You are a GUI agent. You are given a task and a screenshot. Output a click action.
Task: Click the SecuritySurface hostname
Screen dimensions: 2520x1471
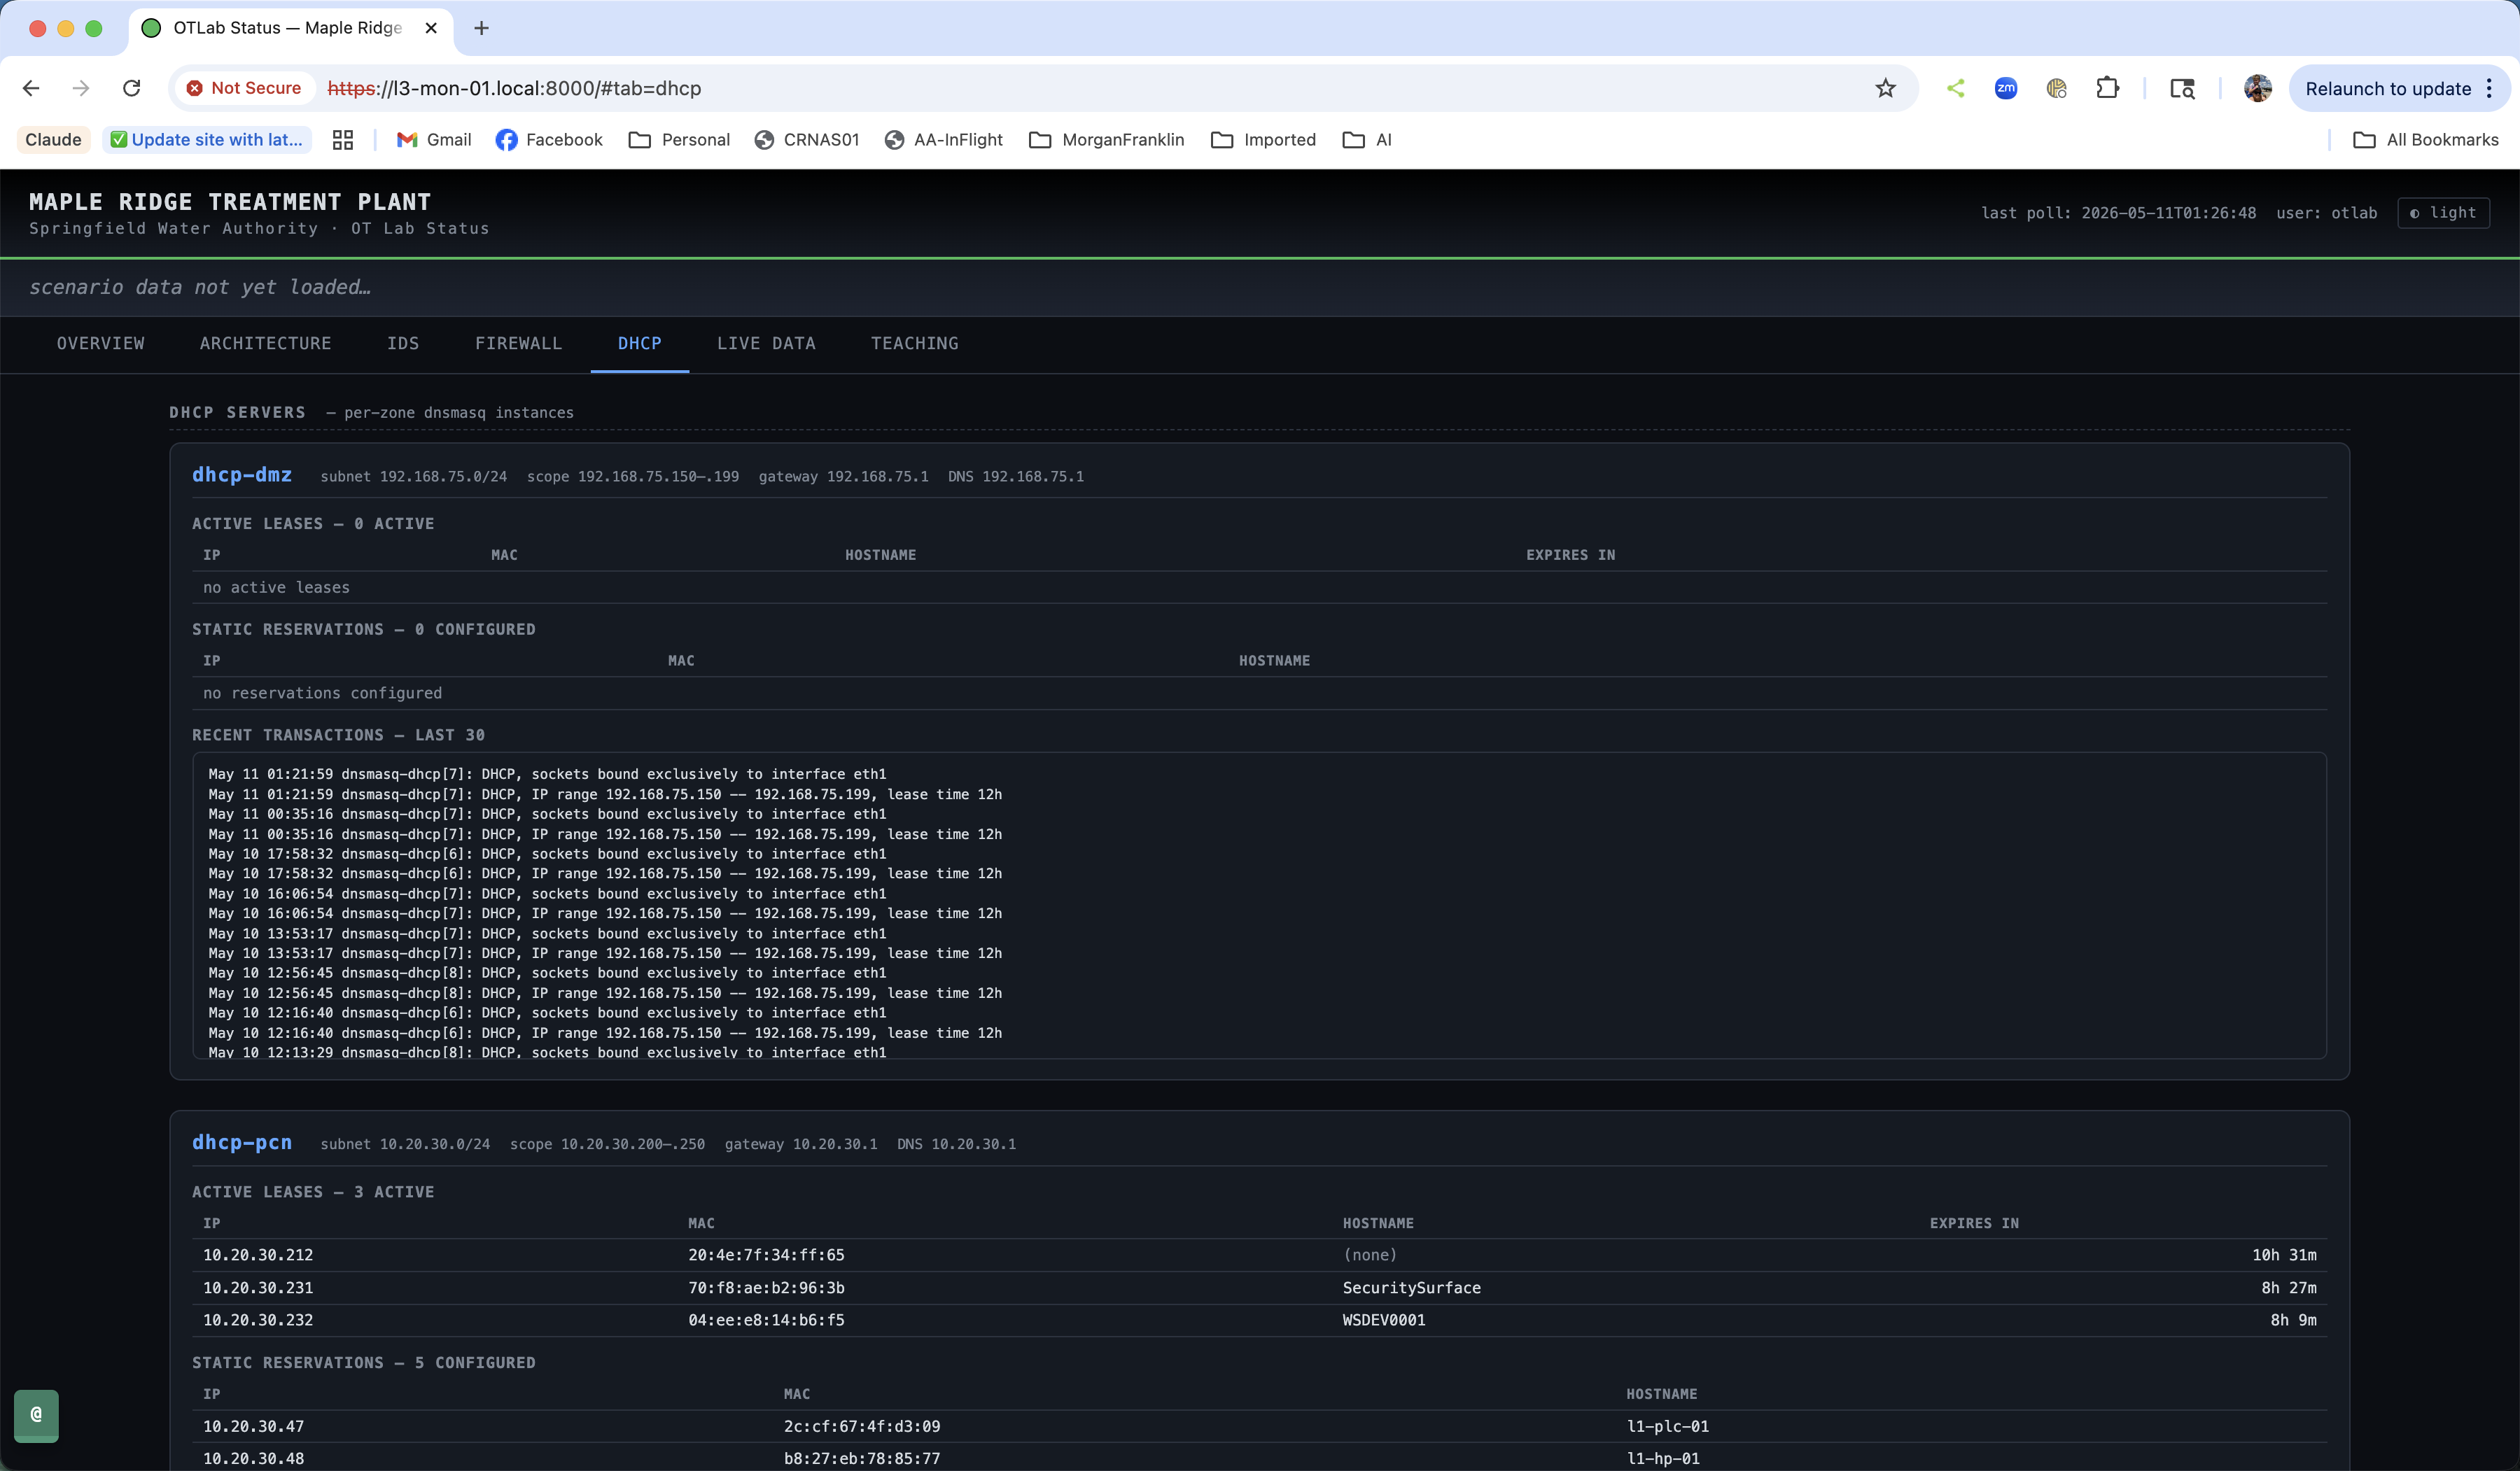[x=1411, y=1288]
